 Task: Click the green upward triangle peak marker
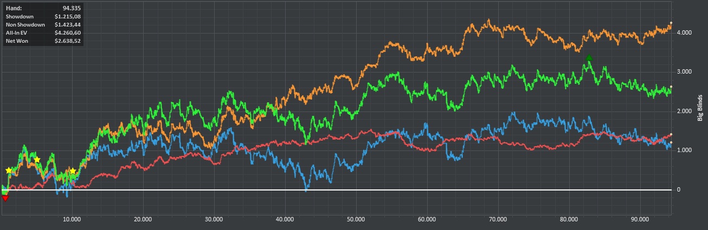[589, 58]
